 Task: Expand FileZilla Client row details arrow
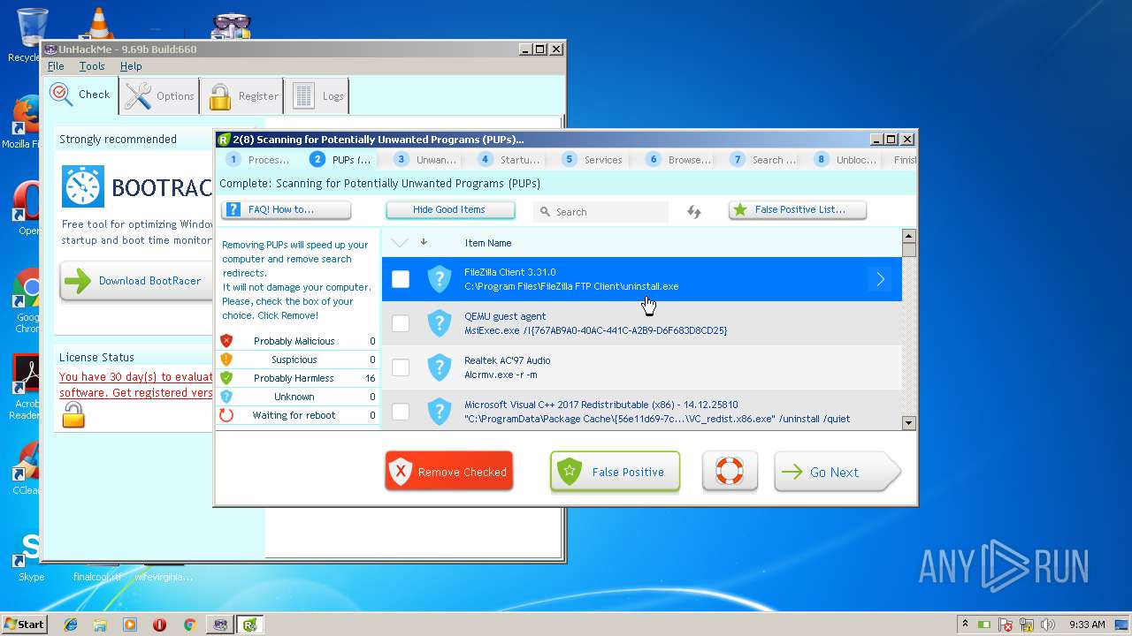881,279
